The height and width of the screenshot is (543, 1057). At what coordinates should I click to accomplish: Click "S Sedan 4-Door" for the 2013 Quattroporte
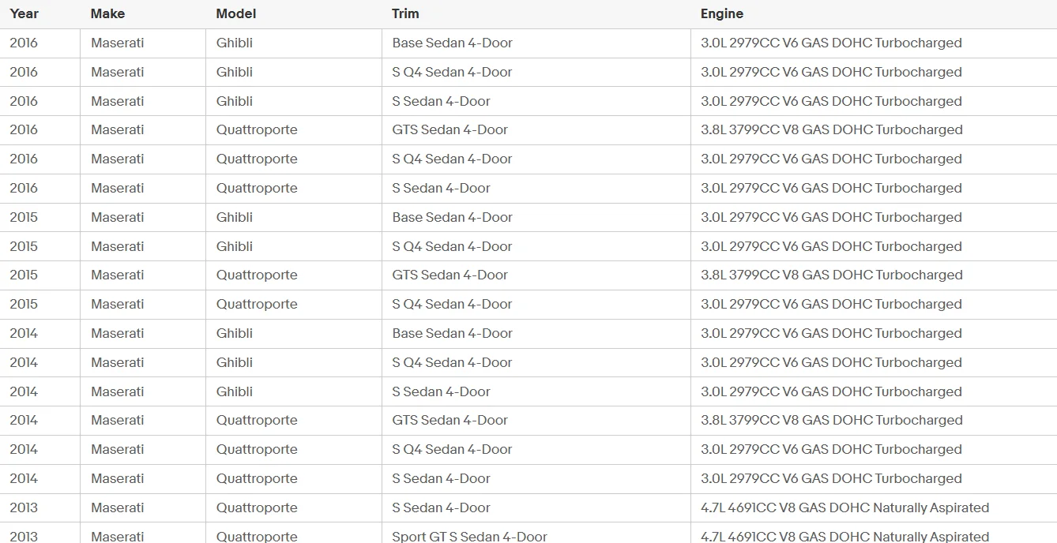(442, 507)
